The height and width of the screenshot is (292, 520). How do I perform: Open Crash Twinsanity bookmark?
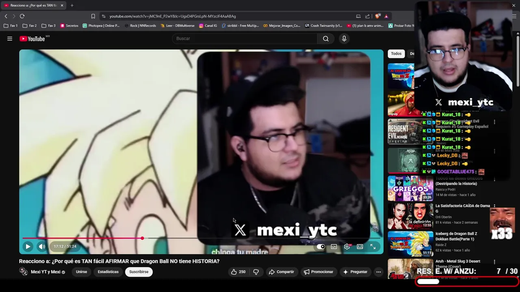(324, 26)
